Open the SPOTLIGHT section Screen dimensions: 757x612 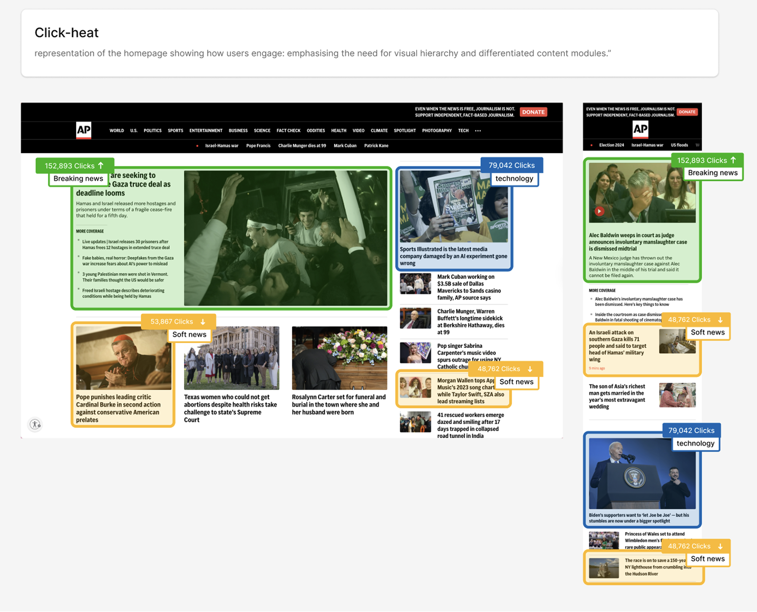[x=405, y=131]
